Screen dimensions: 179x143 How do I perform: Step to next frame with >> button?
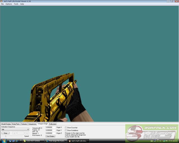[27, 133]
